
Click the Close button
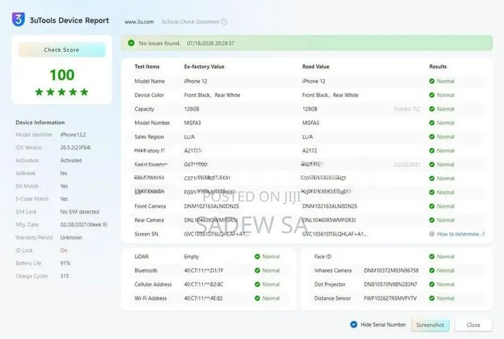click(x=473, y=325)
